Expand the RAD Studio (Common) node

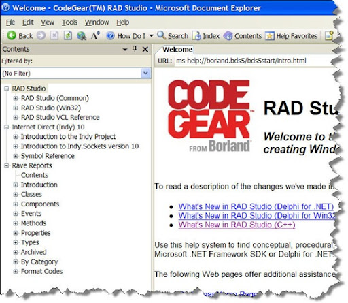tap(16, 98)
